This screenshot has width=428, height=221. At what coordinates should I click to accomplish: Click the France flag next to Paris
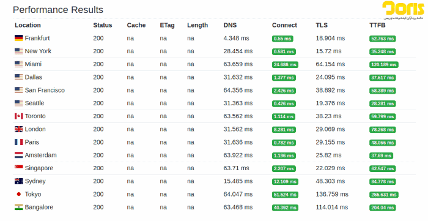coord(18,142)
